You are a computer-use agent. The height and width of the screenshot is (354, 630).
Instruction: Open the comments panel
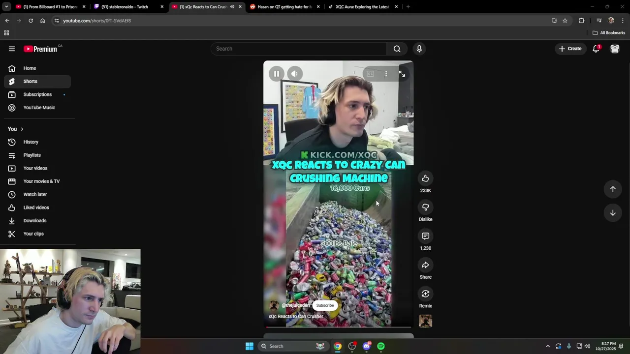coord(425,236)
